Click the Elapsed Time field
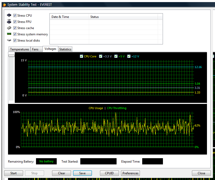Screen dimensions: 215x180 (x=153, y=161)
